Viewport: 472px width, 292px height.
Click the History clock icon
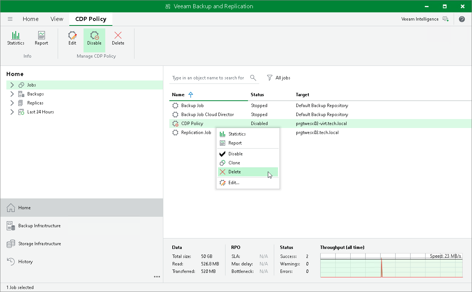[x=11, y=262]
